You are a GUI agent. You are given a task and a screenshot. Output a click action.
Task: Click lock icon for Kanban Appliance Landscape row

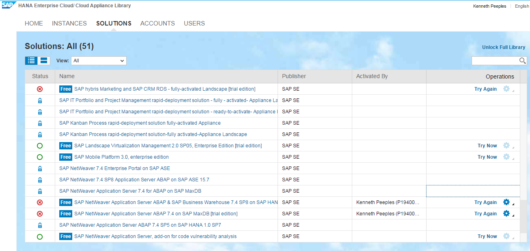[x=40, y=134]
